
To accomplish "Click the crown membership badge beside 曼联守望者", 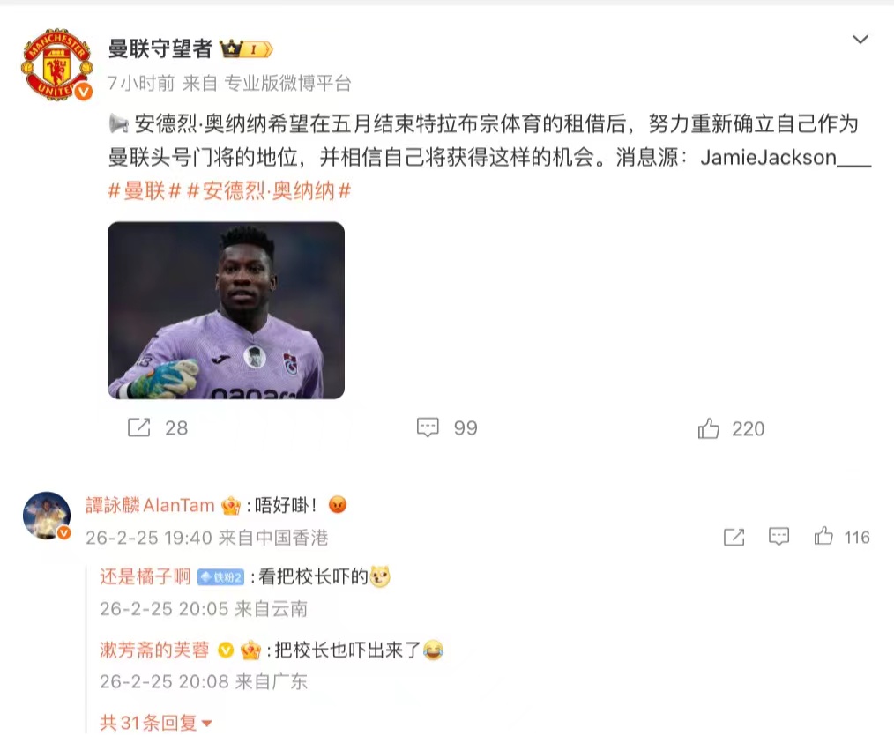I will [x=246, y=49].
